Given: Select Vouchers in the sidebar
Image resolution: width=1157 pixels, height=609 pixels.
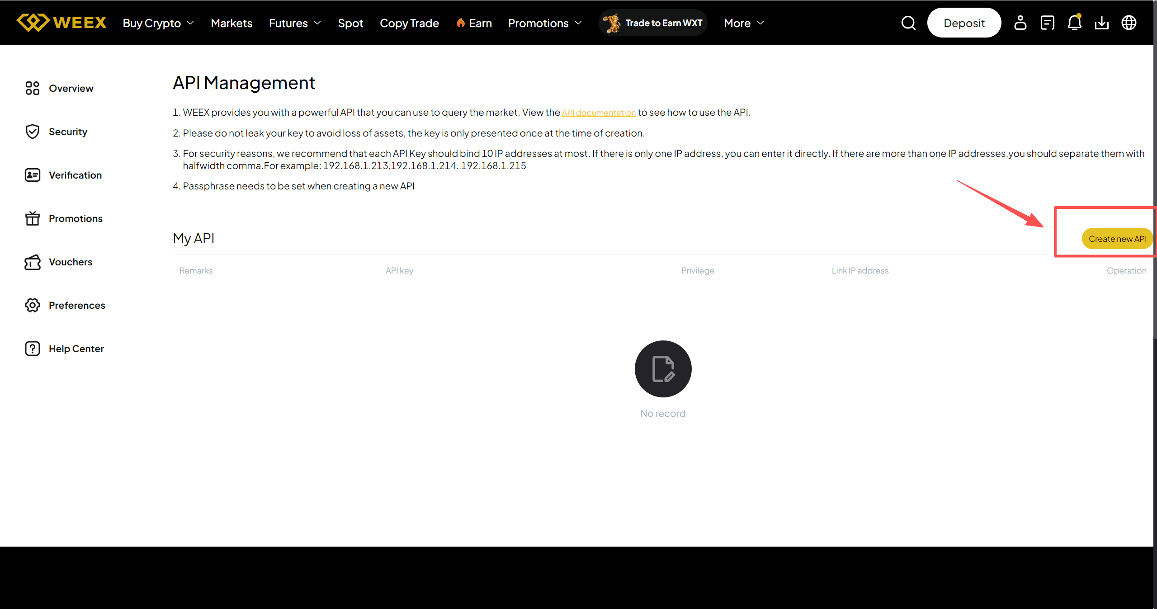Looking at the screenshot, I should 70,262.
